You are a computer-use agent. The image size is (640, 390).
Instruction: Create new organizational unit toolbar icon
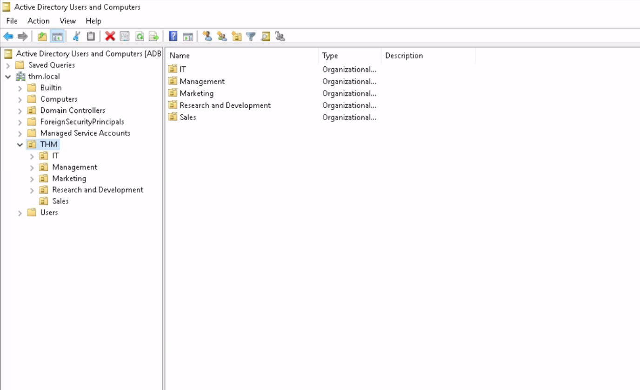237,36
